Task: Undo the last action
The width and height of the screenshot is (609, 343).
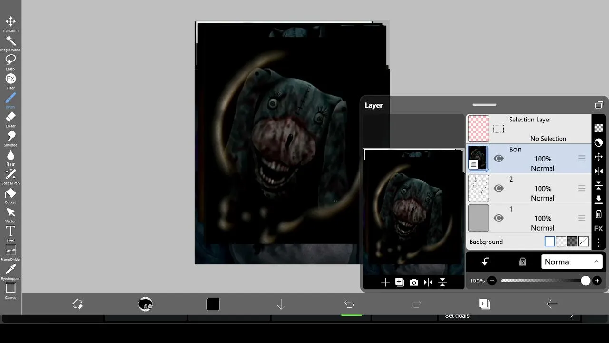Action: tap(349, 304)
